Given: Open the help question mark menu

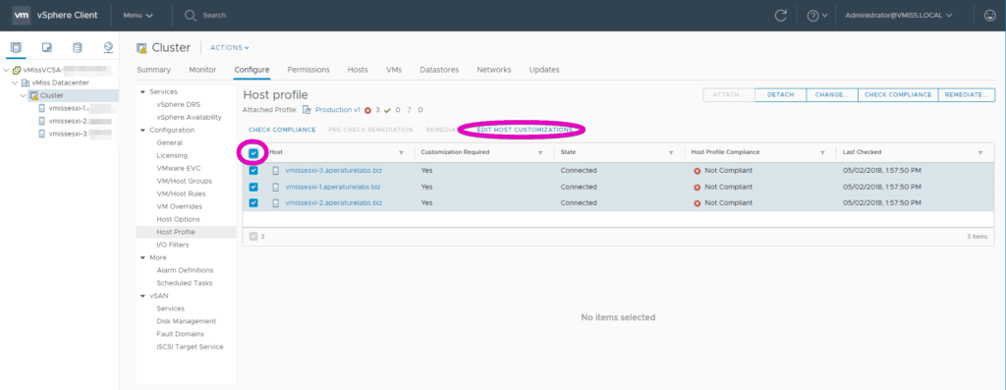Looking at the screenshot, I should pos(816,16).
